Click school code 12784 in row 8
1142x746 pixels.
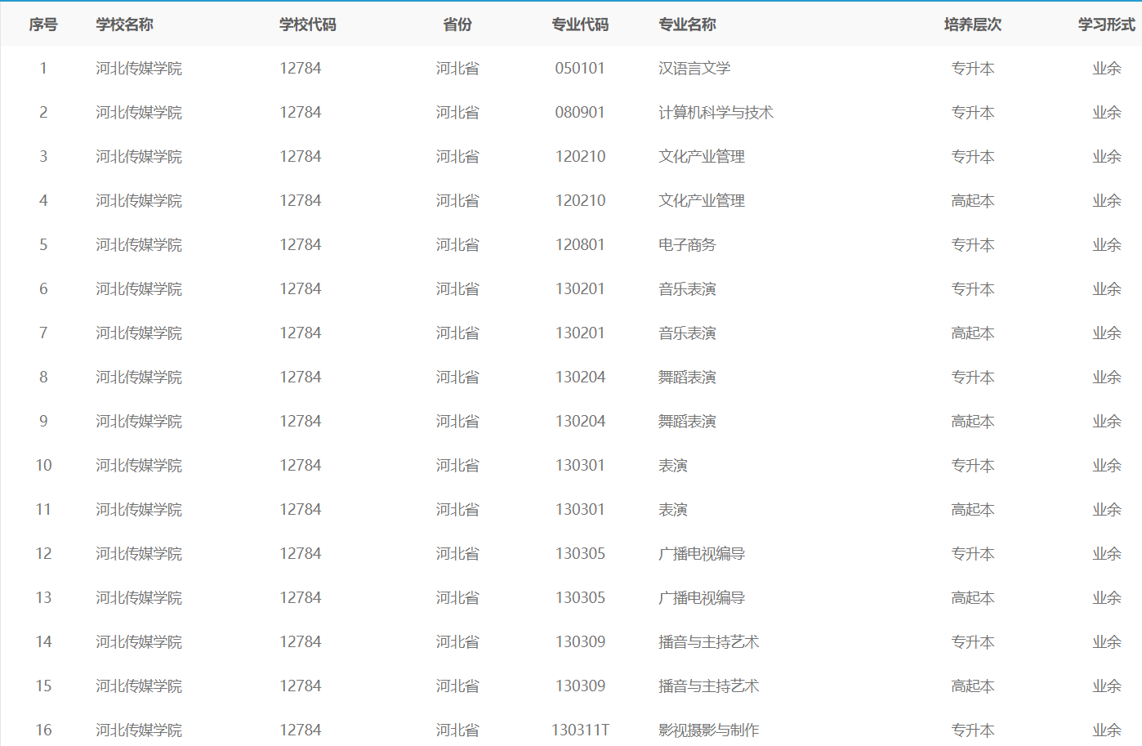[x=301, y=377]
